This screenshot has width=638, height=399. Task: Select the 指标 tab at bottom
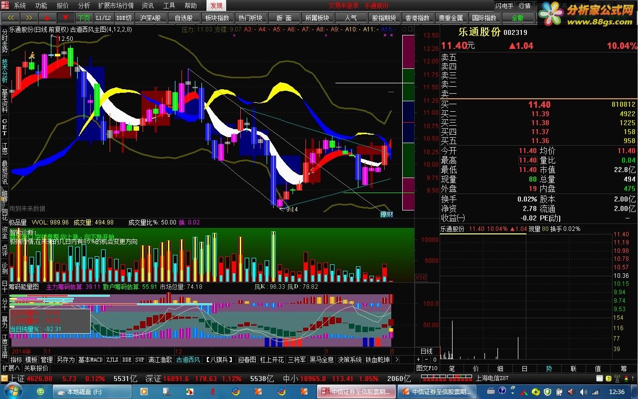tap(16, 360)
